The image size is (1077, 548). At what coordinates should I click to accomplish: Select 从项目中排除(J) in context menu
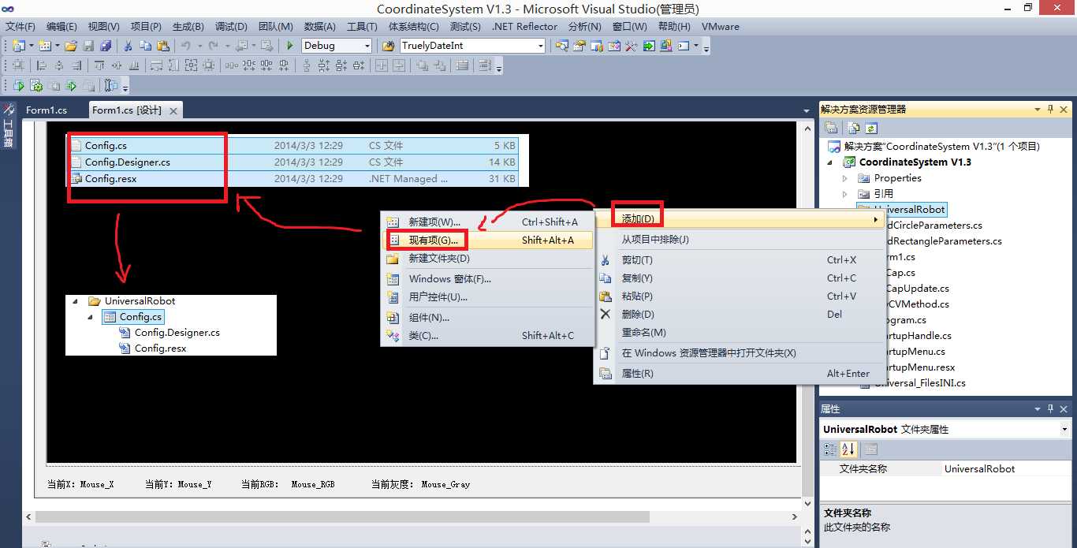point(738,240)
